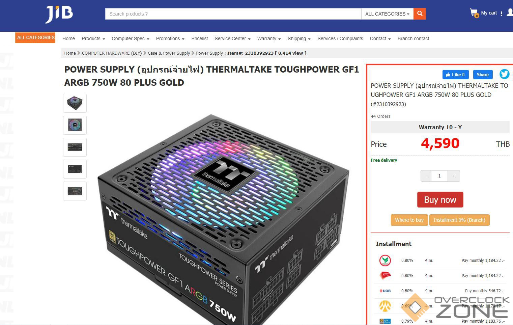513x325 pixels.
Task: Increase quantity with the plus button
Action: [x=454, y=176]
